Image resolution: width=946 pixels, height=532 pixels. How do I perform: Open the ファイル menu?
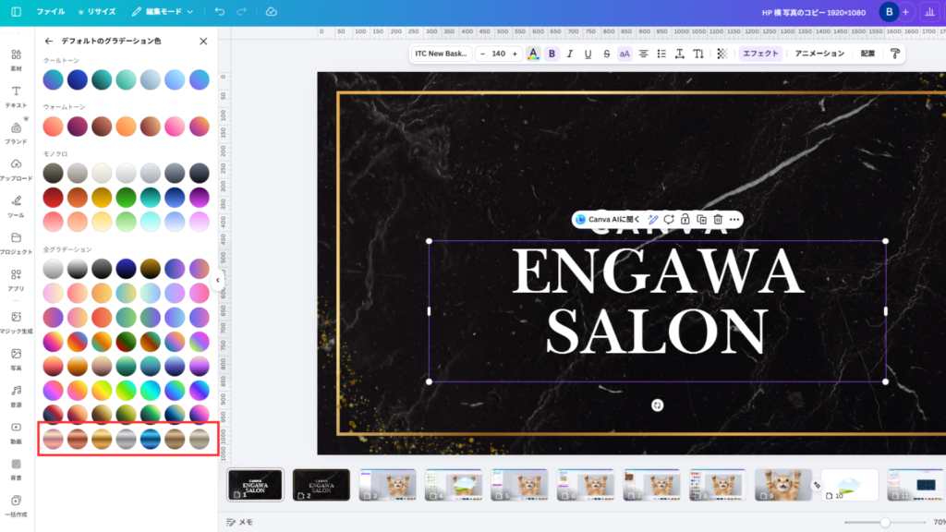51,12
